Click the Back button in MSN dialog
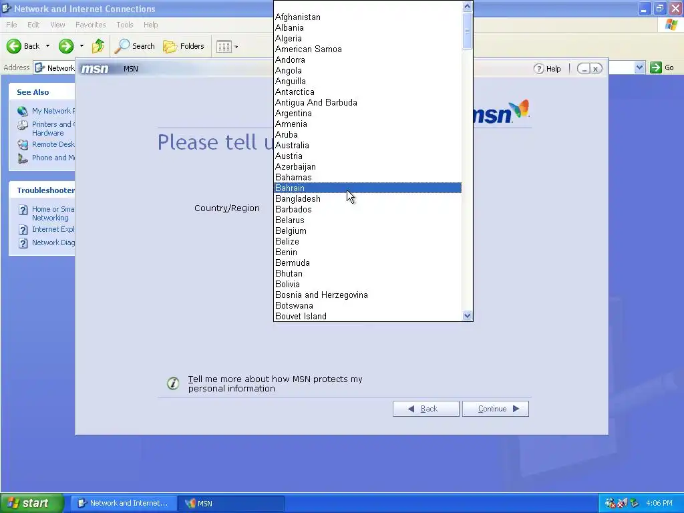This screenshot has width=684, height=513. point(425,409)
